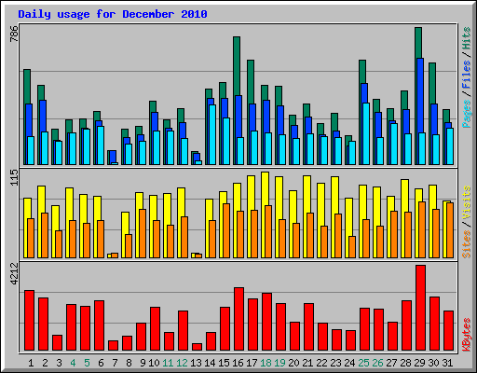This screenshot has height=373, width=477.
Task: Click day 22 on the x-axis
Action: point(321,363)
